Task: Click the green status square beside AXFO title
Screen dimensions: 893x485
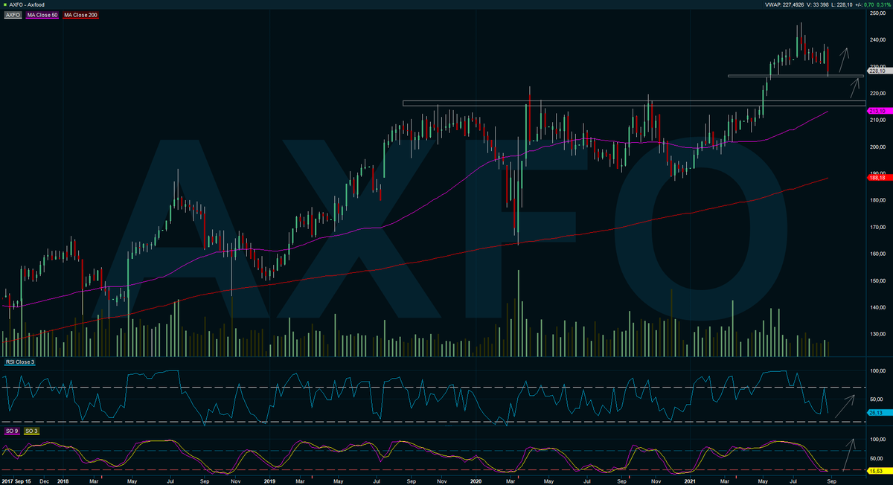Action: click(x=6, y=4)
